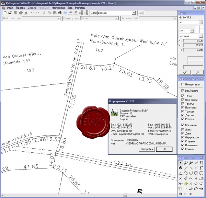206x198 pixels.
Task: Uncheck the Все/Ничего checkbox
Action: [x=183, y=91]
